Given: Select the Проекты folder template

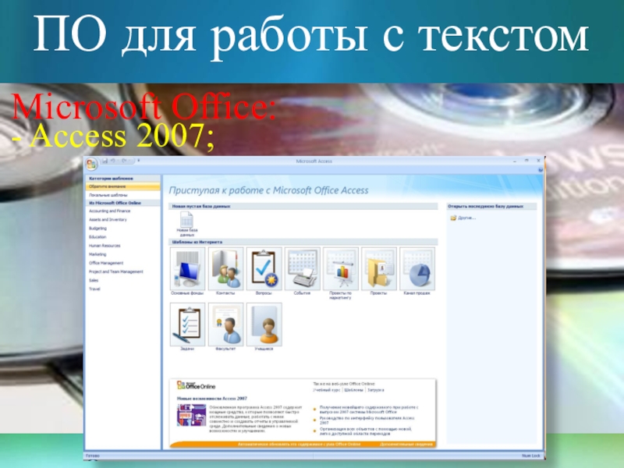Looking at the screenshot, I should (378, 268).
